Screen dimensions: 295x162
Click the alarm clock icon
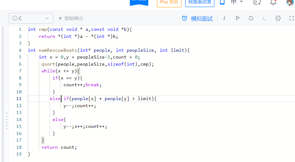185,18
